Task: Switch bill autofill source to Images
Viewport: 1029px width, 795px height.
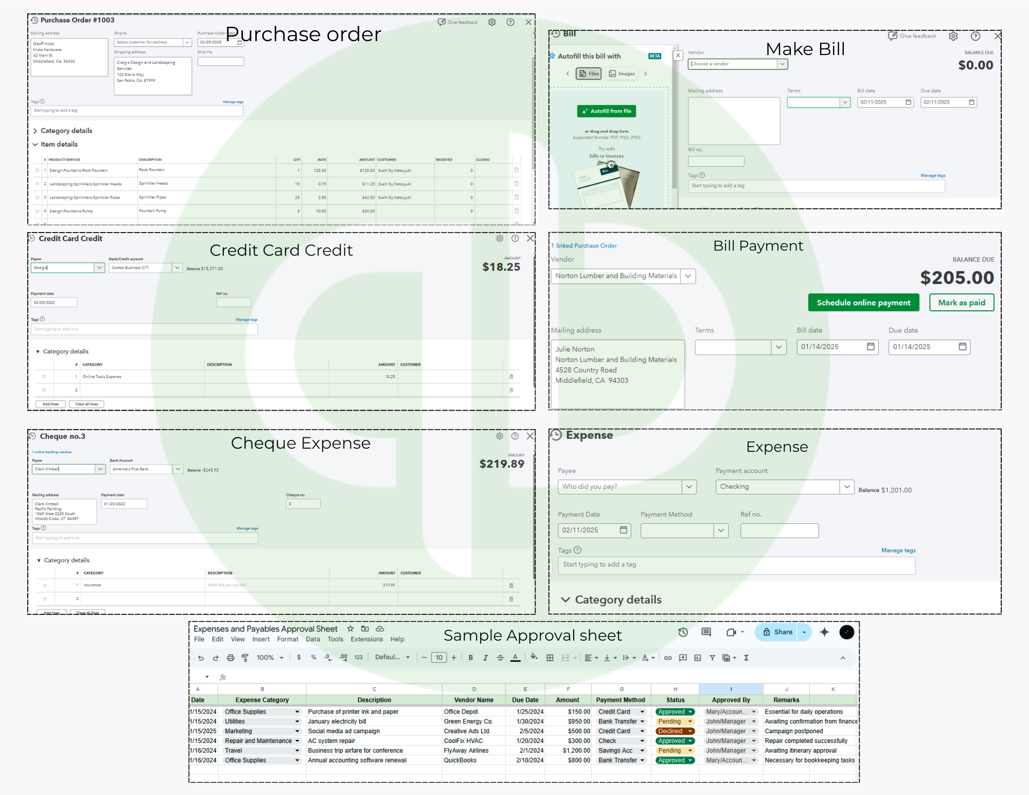Action: pos(622,74)
